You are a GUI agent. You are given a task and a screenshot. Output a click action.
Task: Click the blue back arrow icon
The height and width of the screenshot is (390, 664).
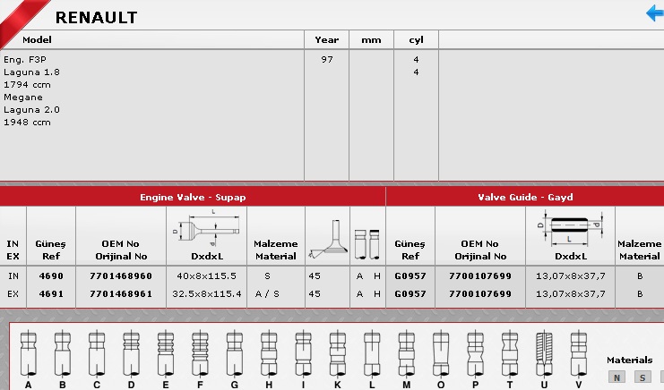(x=654, y=13)
